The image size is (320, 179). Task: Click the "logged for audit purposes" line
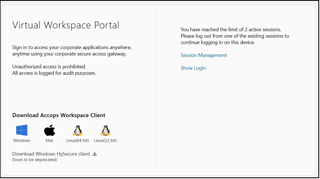point(54,73)
